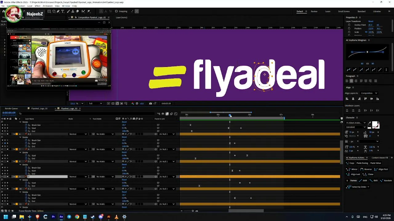Viewport: 394px width, 221px height.
Task: Open the graph editor in the timeline
Action: point(176,114)
